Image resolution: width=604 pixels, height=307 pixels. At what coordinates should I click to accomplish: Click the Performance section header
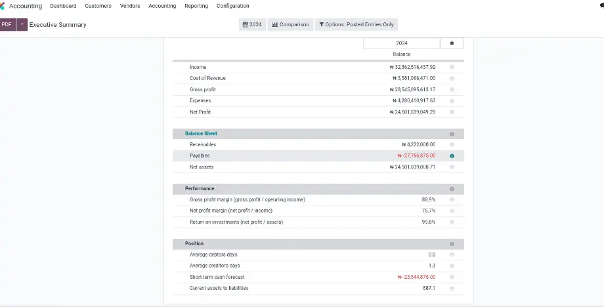[200, 188]
